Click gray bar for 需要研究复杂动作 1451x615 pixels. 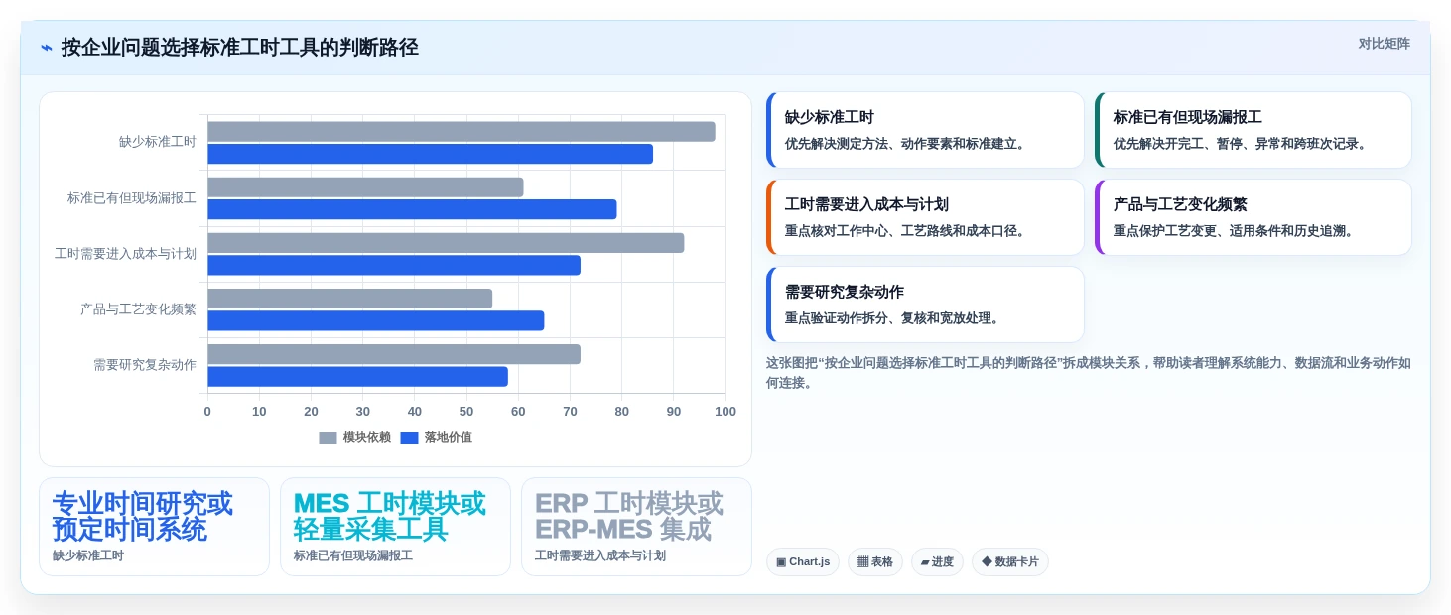click(x=394, y=354)
